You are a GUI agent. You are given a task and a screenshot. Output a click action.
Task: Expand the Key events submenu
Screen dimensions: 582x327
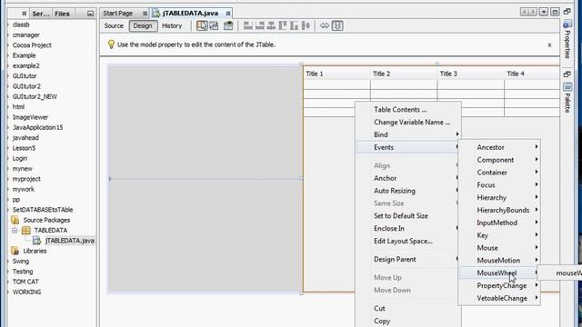pos(499,235)
